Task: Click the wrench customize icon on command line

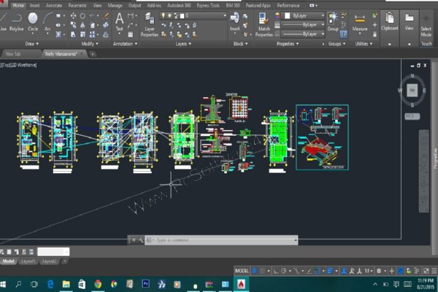Action: pyautogui.click(x=141, y=239)
